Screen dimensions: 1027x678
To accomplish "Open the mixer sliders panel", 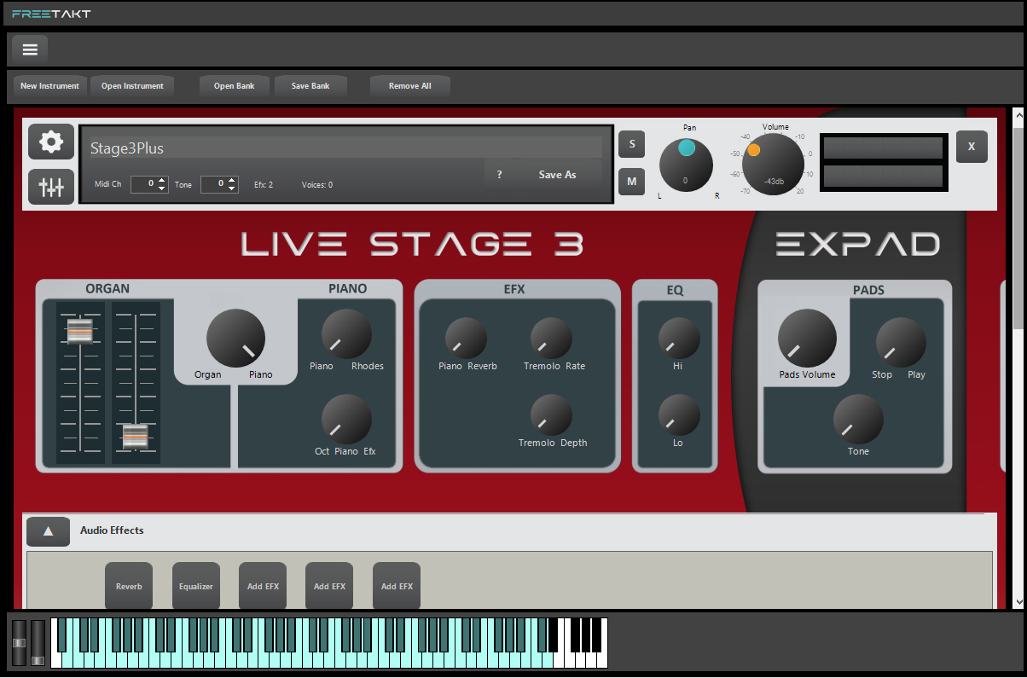I will pyautogui.click(x=51, y=188).
